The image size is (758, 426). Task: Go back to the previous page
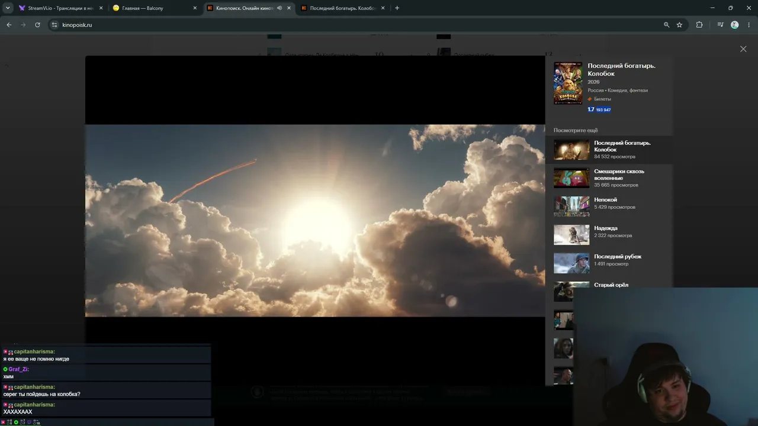pos(9,25)
